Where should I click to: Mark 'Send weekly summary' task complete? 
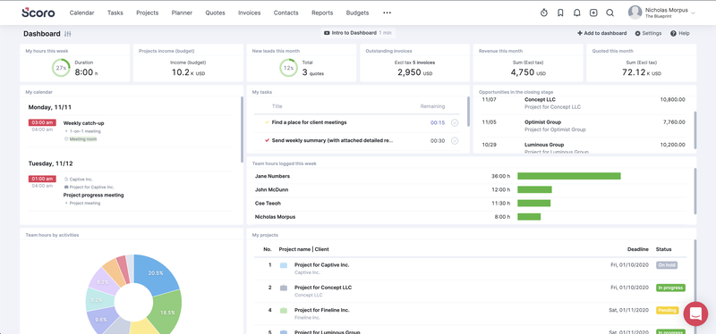tap(455, 141)
